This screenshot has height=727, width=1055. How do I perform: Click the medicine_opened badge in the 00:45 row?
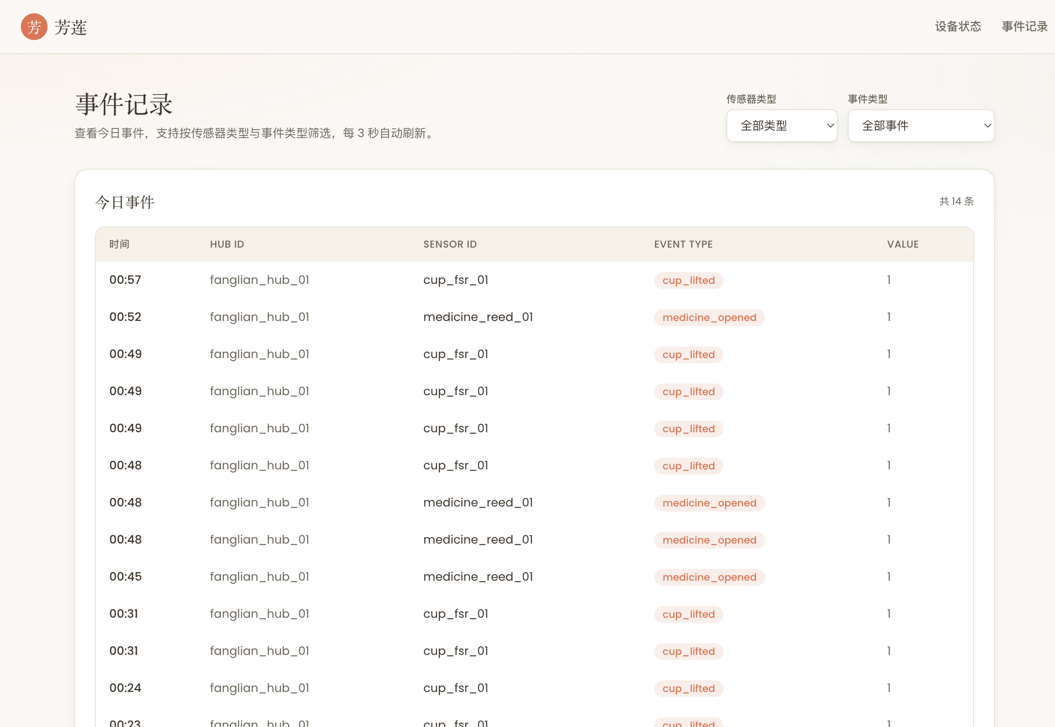[709, 577]
